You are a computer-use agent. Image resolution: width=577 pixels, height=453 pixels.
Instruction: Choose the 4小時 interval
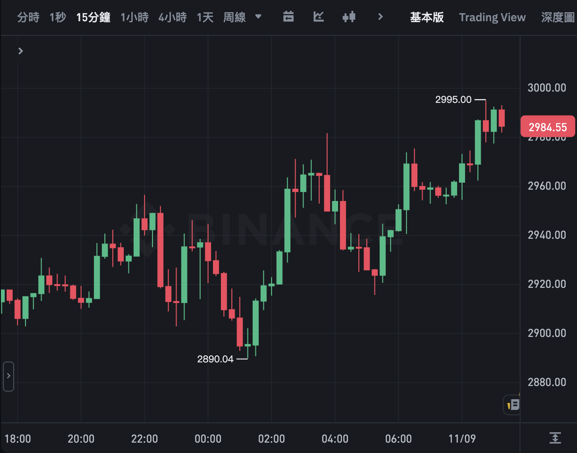click(x=172, y=18)
